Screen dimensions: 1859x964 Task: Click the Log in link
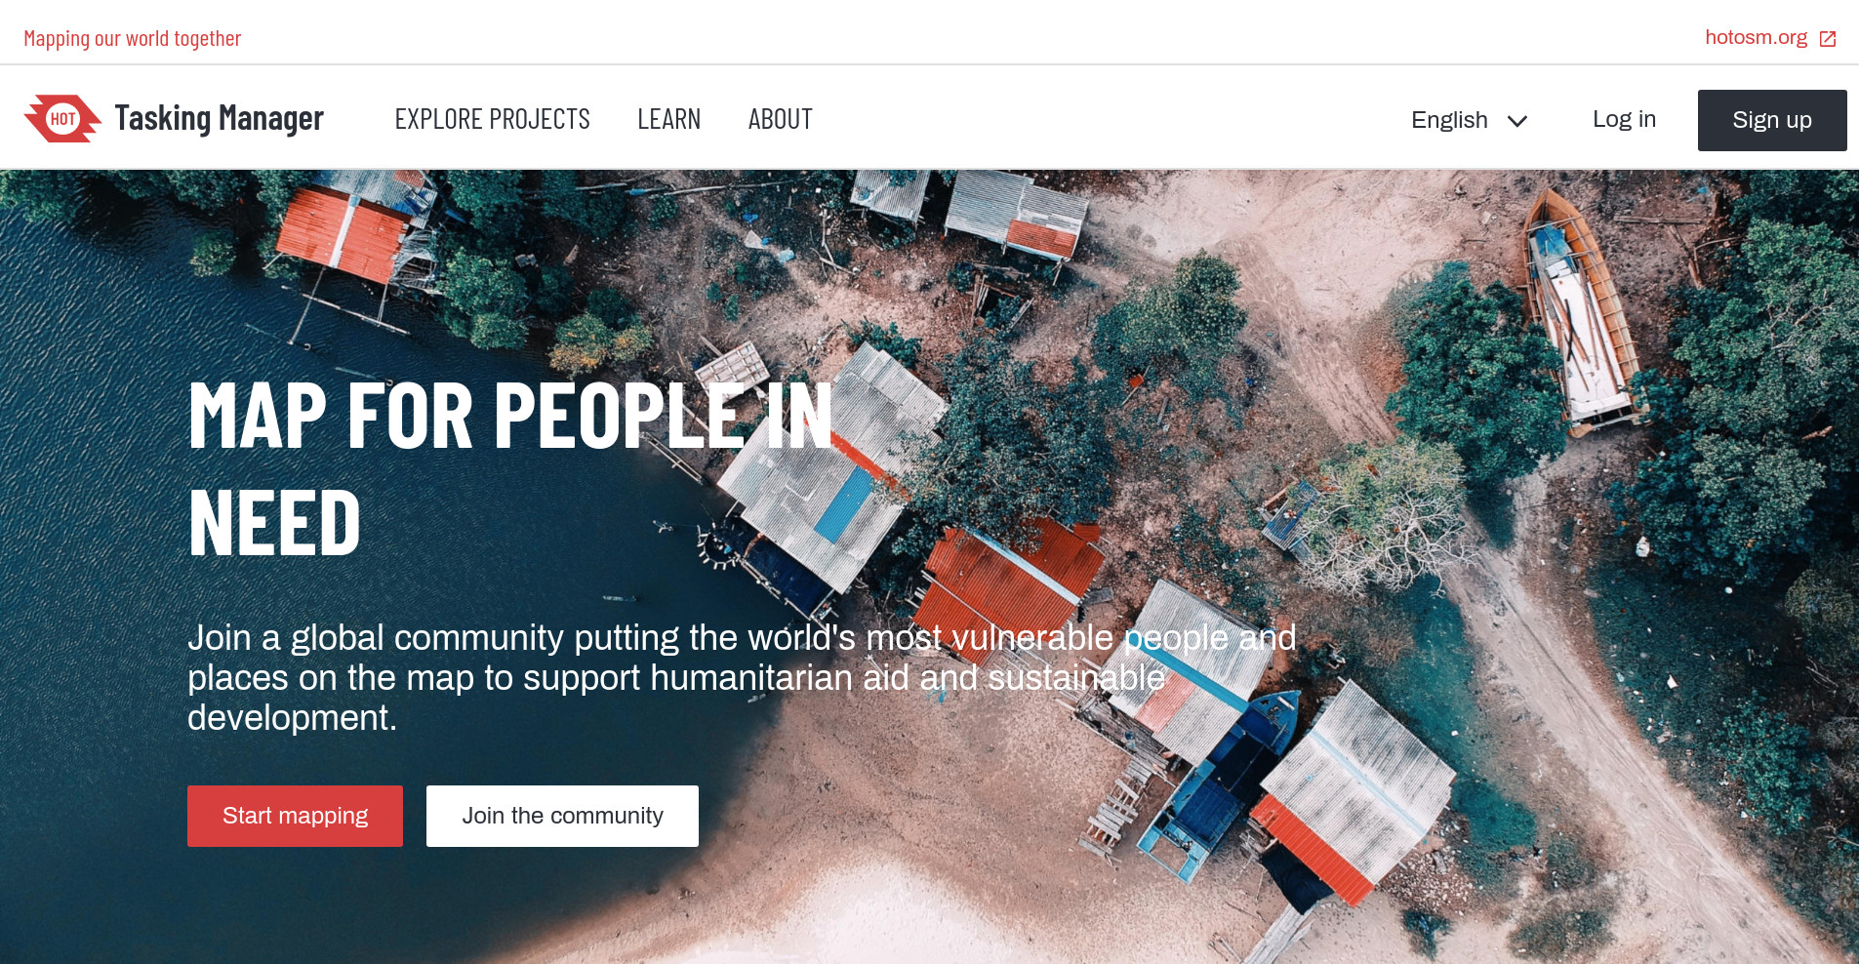[1624, 119]
